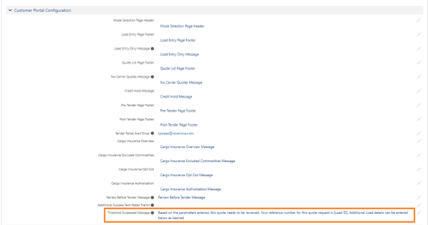Edit the Threshold Surpassed Message field
Viewport: 429px width, 225px height.
pos(419,213)
